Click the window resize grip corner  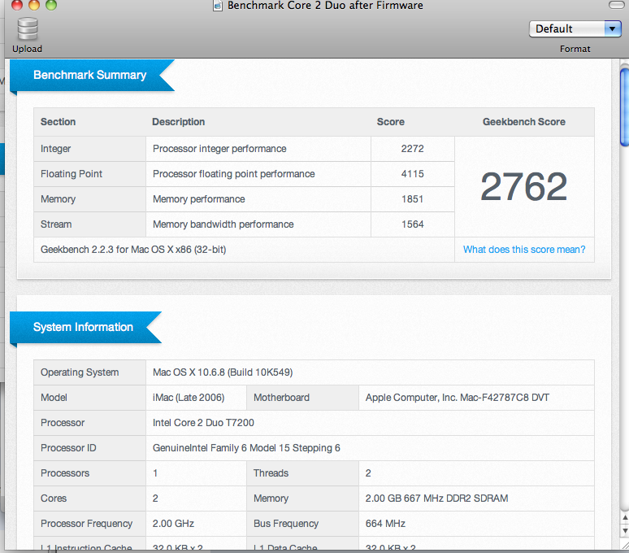(624, 545)
